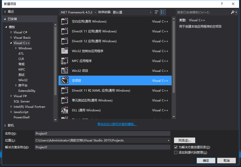Select the MFC 应用程序 template icon
Viewport: 241px width, 167px height.
[65, 61]
